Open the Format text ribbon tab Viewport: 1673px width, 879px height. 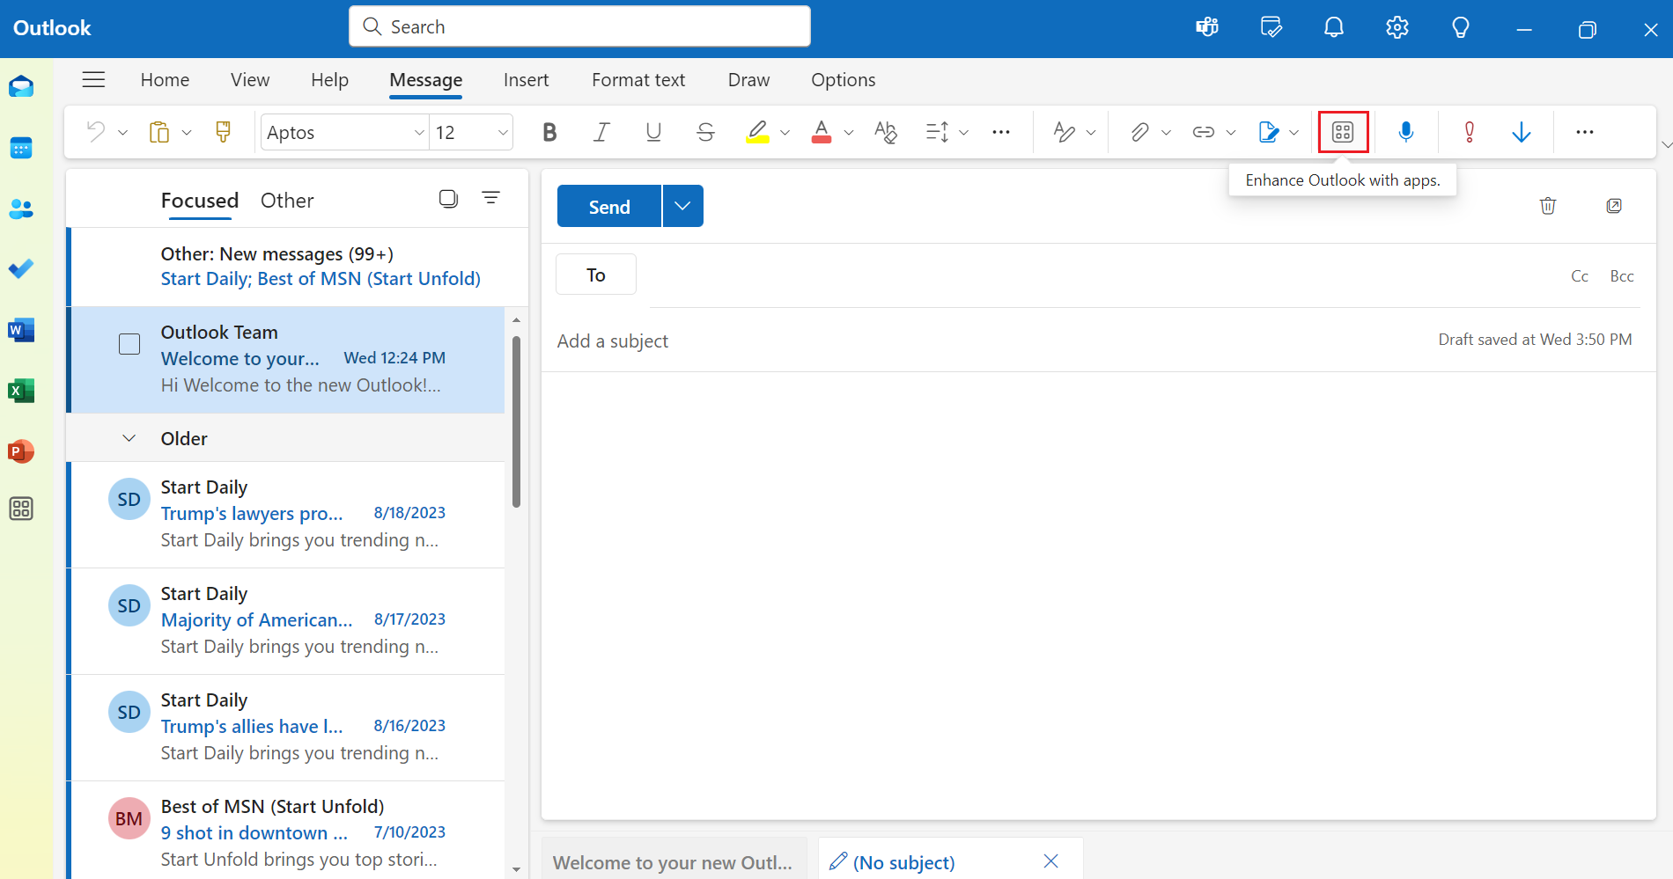tap(638, 80)
